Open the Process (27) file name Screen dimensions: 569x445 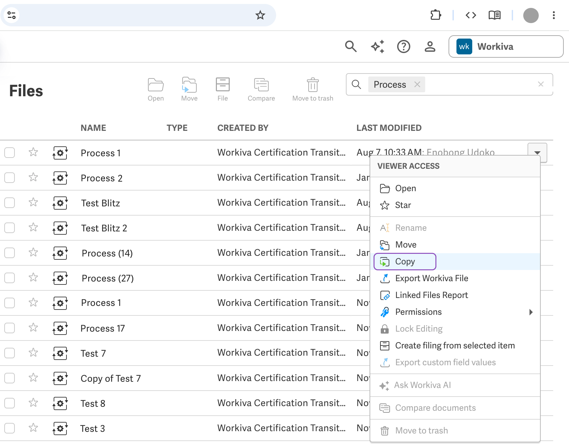pyautogui.click(x=108, y=278)
